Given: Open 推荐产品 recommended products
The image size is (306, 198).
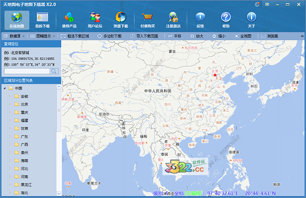Looking at the screenshot, I should pos(69,20).
